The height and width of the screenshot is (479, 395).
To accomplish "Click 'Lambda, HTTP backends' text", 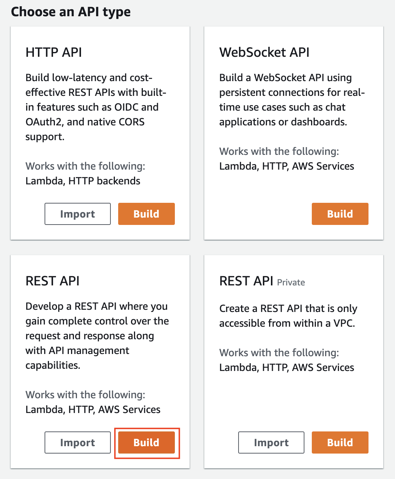I will 83,181.
